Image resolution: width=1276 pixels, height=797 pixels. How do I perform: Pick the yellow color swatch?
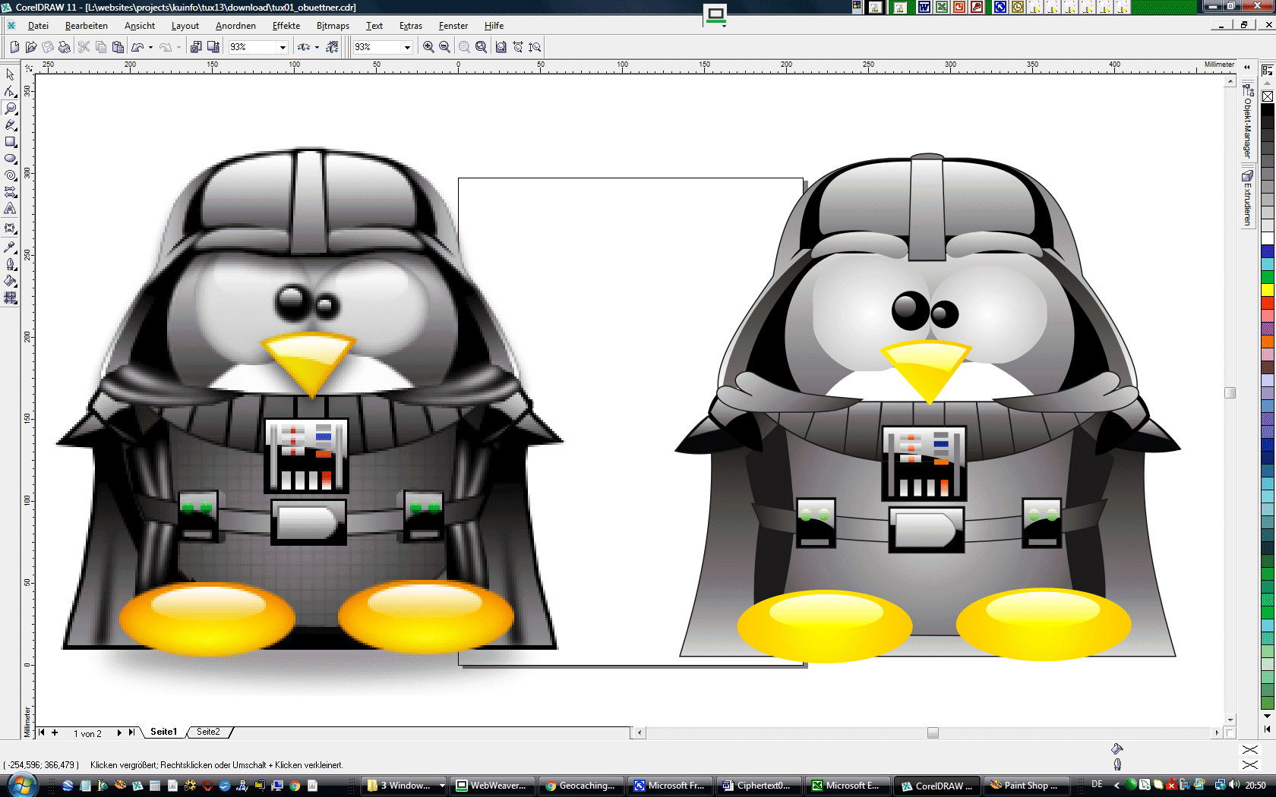1268,289
